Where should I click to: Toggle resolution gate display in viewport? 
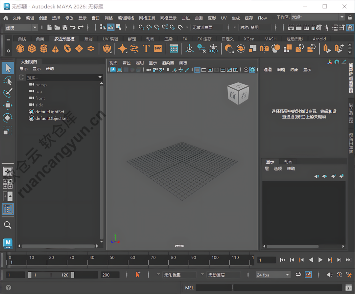pos(210,69)
